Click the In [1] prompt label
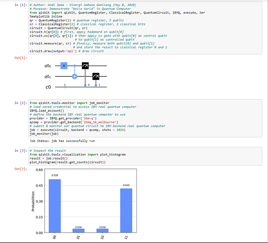 pyautogui.click(x=21, y=5)
